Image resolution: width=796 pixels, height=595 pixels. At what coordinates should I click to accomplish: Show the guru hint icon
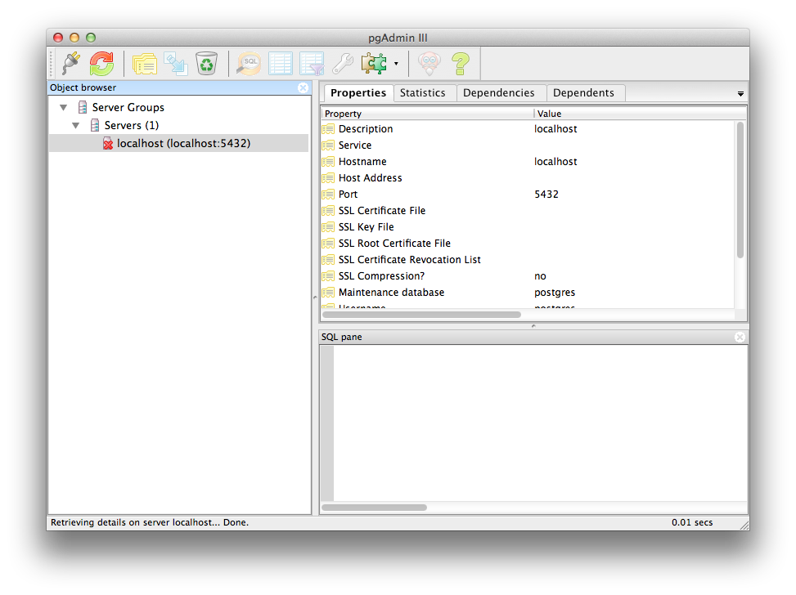[x=429, y=63]
